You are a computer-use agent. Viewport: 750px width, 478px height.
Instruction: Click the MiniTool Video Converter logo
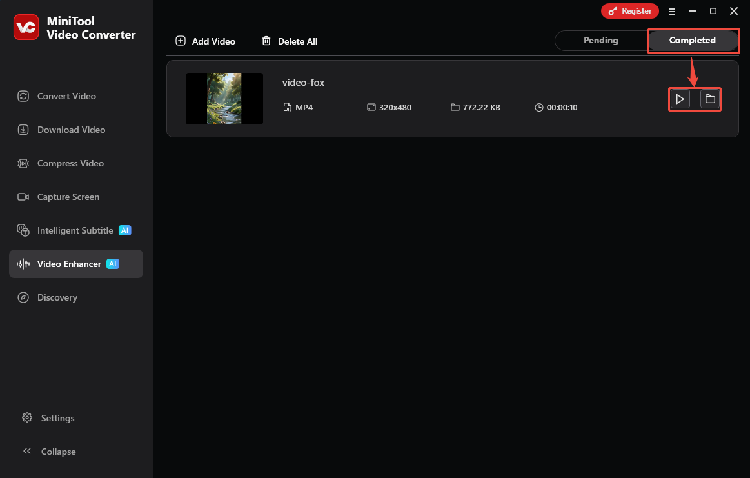click(x=26, y=27)
